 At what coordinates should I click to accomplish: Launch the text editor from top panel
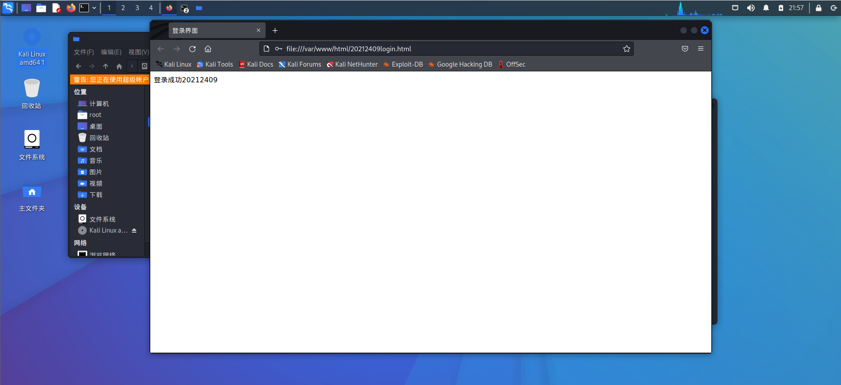point(56,8)
